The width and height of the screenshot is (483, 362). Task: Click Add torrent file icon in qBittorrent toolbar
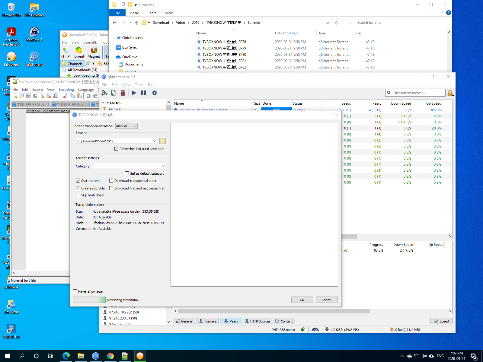(114, 93)
